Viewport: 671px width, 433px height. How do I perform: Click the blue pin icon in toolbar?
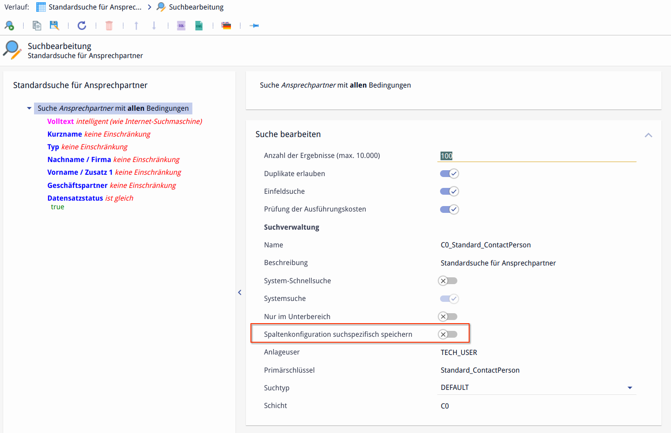pos(254,26)
